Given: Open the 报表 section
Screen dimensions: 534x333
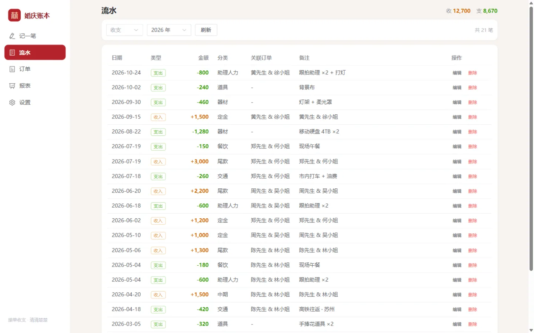Looking at the screenshot, I should [35, 86].
